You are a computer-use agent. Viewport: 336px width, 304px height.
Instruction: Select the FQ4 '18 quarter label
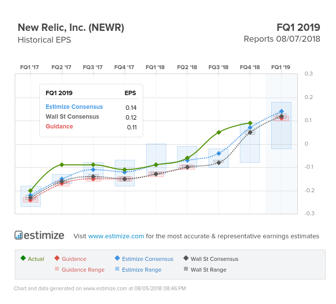[250, 67]
